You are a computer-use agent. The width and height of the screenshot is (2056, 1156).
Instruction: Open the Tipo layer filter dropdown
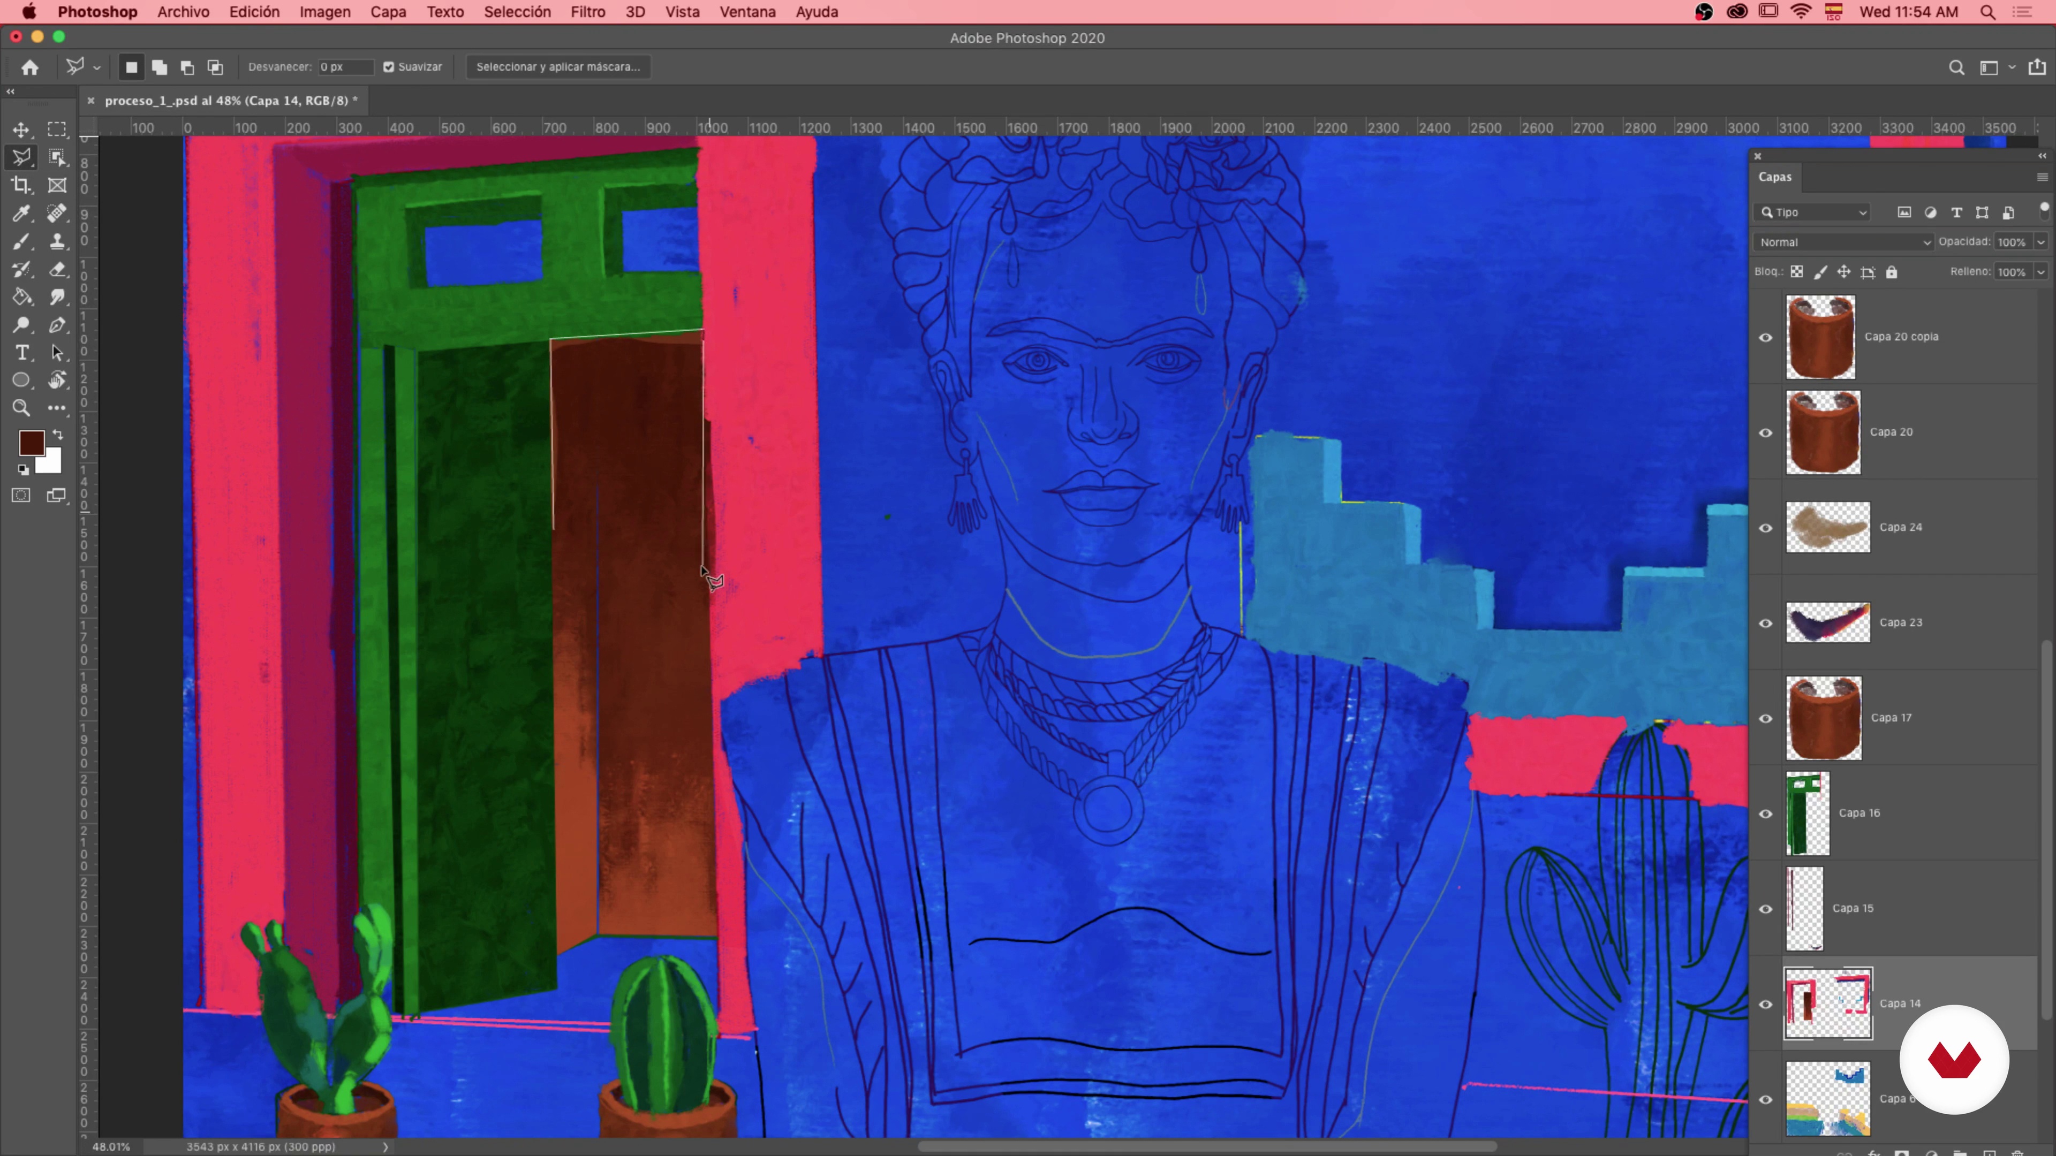point(1812,212)
